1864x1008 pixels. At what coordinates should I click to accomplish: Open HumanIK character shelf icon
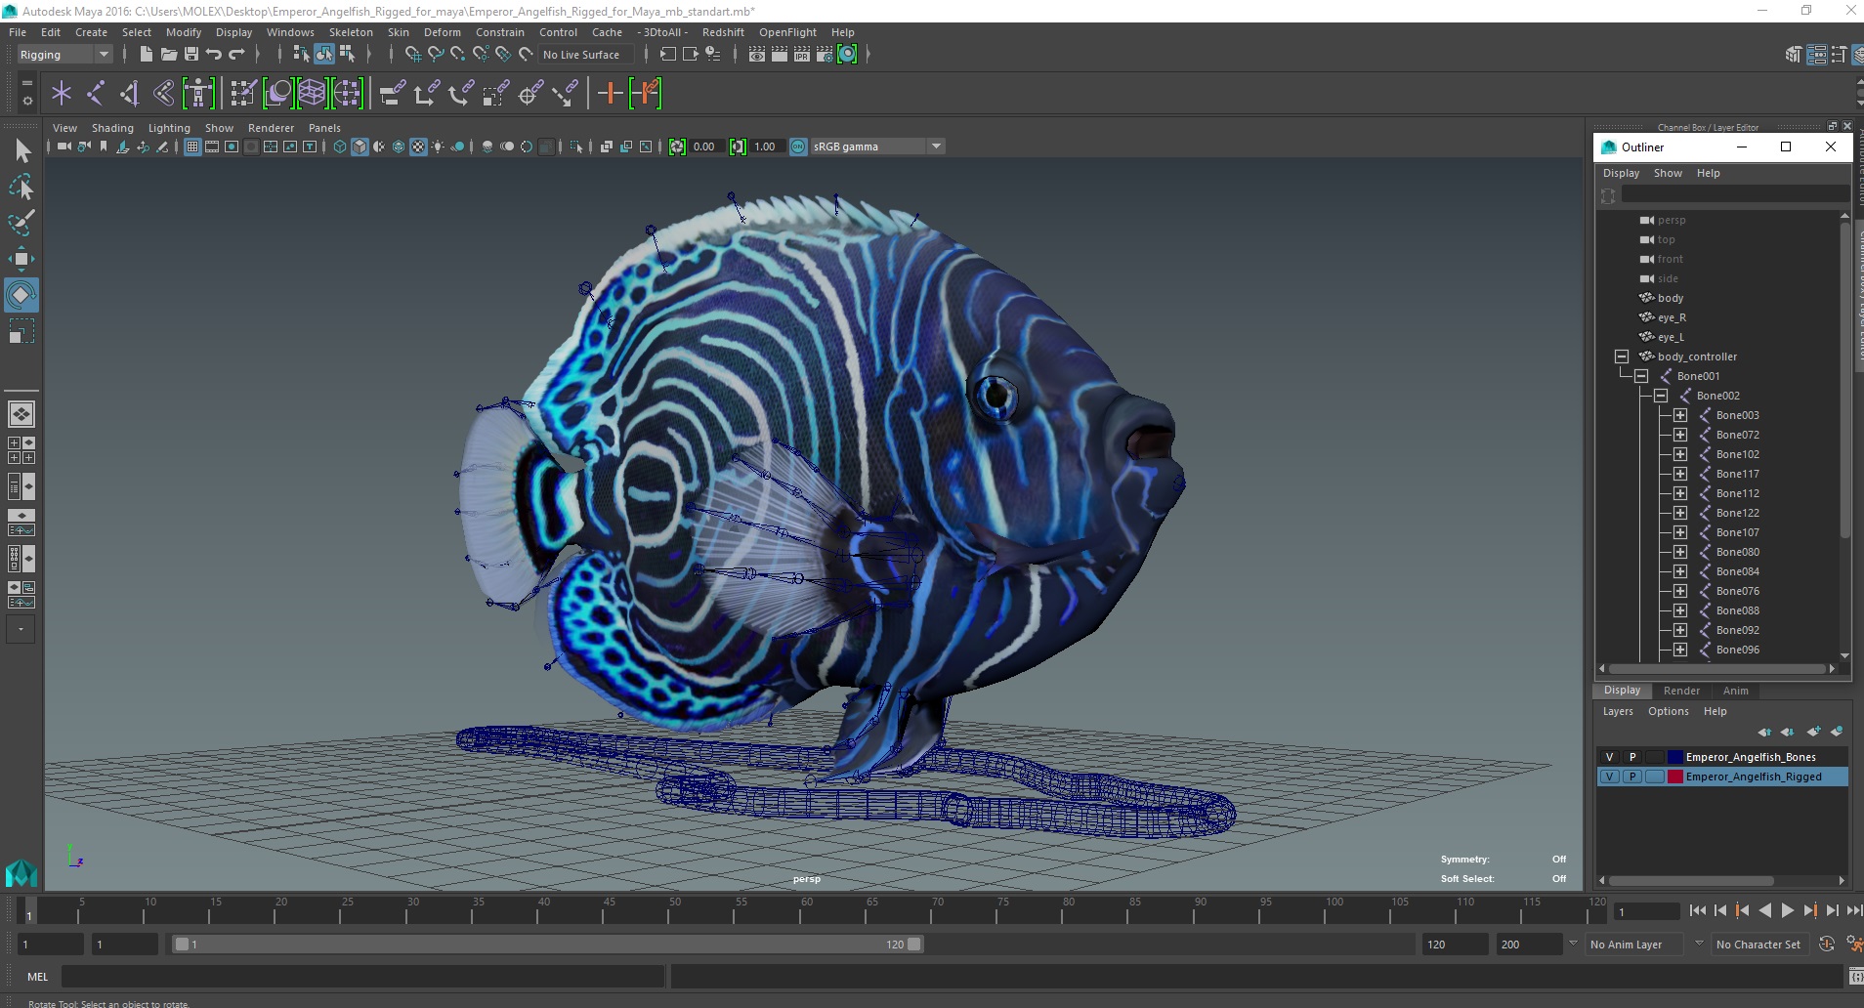198,94
